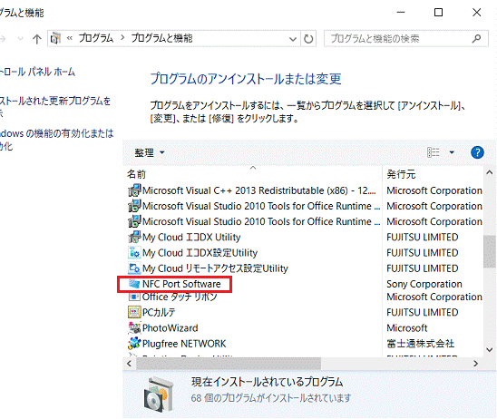The height and width of the screenshot is (419, 497).
Task: Click the arrow after プログラム breadcrumb
Action: (x=122, y=38)
